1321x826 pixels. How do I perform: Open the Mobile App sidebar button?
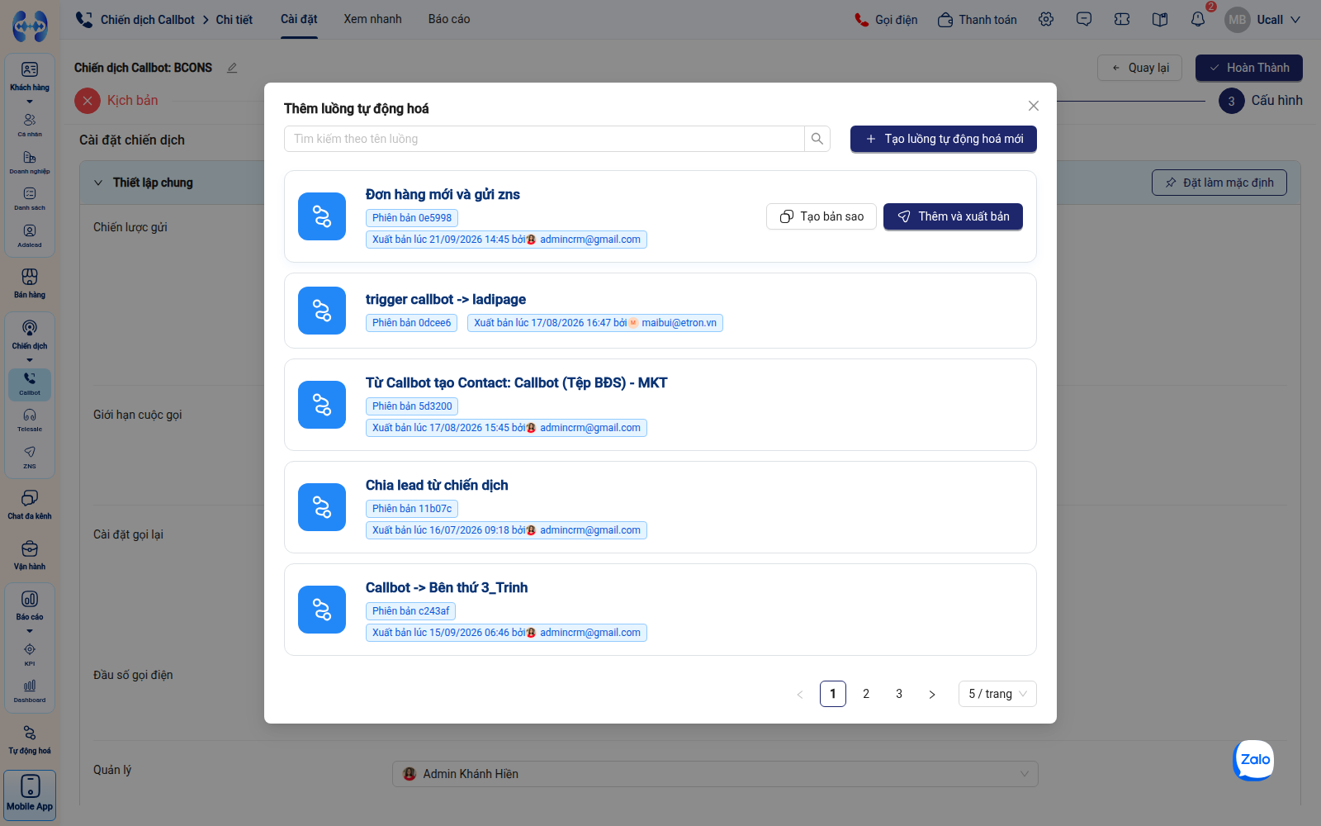[x=30, y=795]
